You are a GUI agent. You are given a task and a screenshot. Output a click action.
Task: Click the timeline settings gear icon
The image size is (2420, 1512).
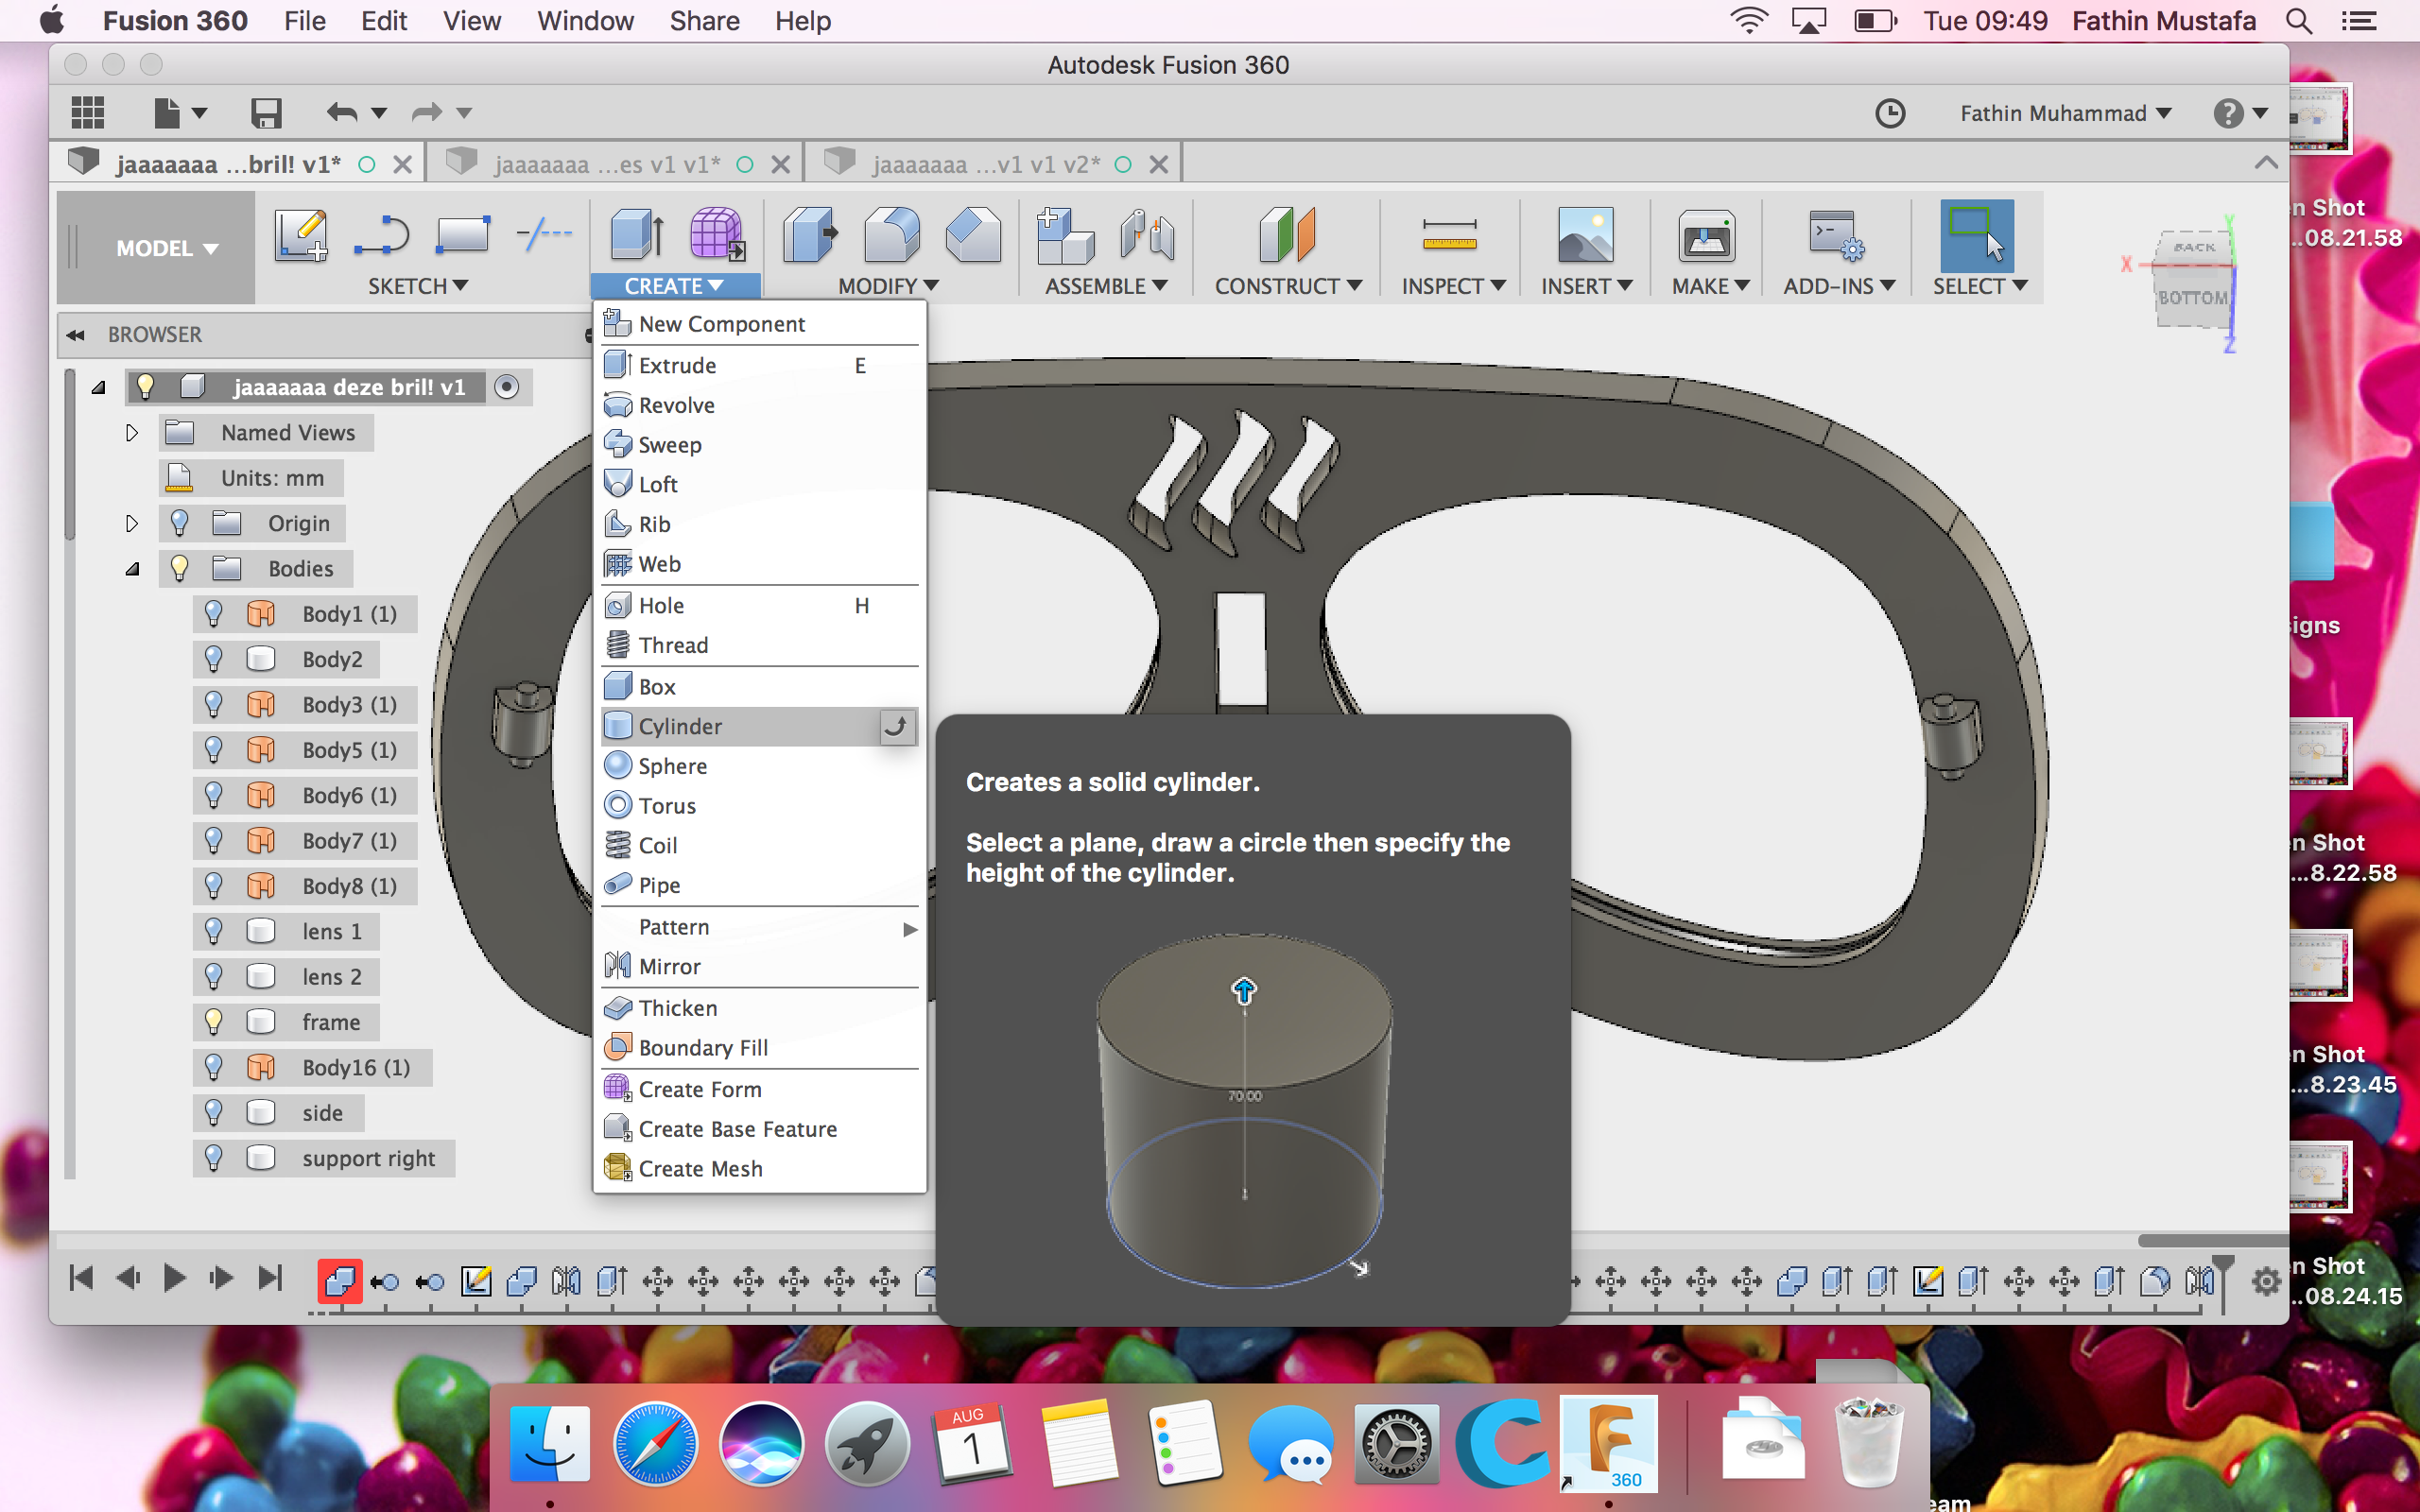pyautogui.click(x=2266, y=1281)
